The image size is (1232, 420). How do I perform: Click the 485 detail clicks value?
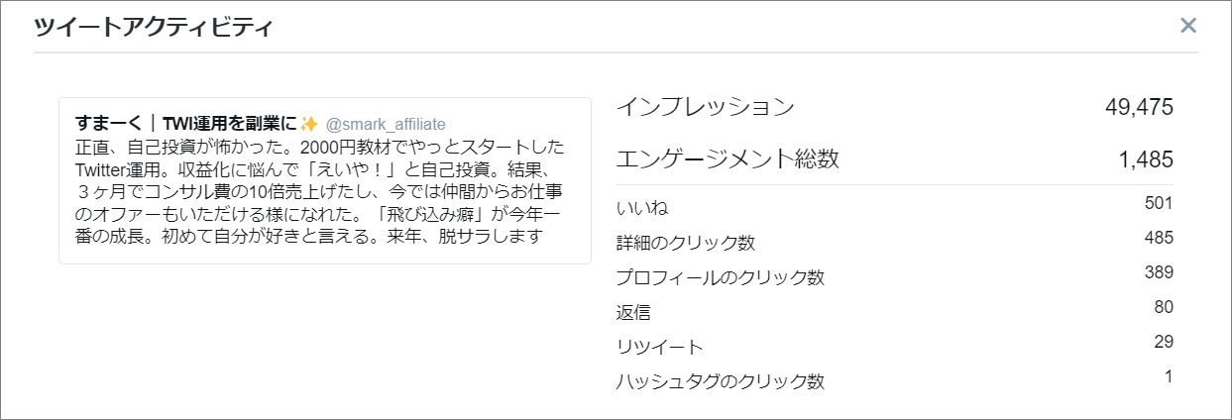pos(1159,238)
